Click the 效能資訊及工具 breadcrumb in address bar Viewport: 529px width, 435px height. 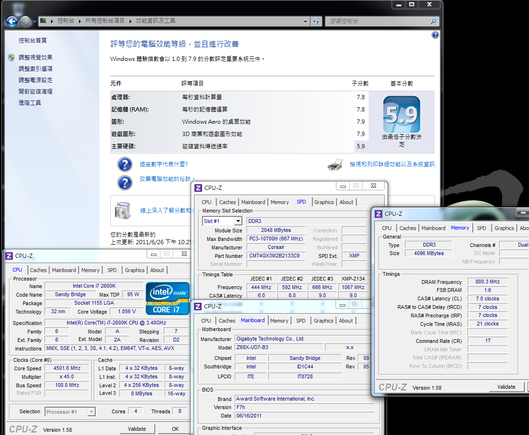(x=156, y=21)
